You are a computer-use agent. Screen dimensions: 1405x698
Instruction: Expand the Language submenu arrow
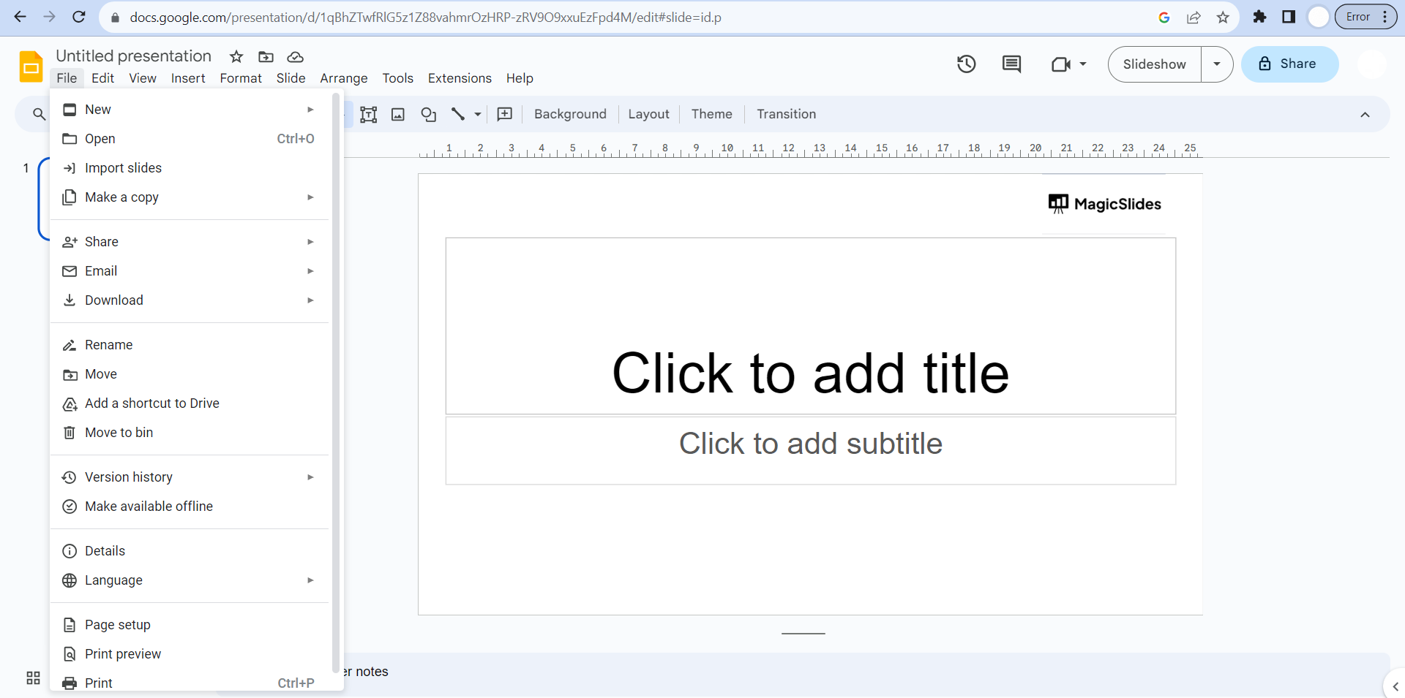(x=310, y=580)
